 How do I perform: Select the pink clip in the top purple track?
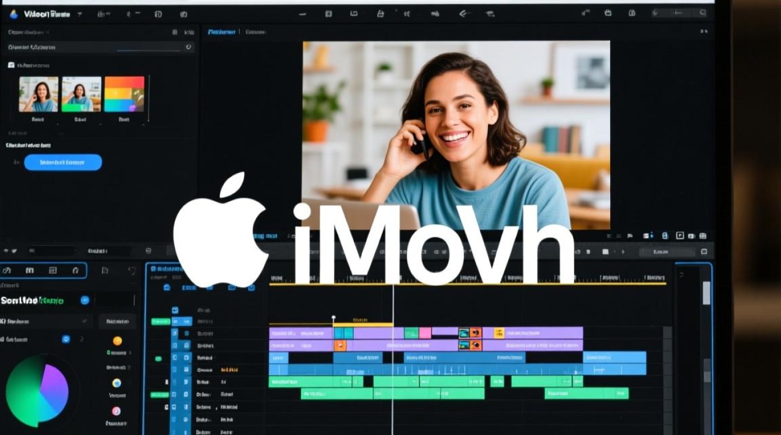point(425,333)
